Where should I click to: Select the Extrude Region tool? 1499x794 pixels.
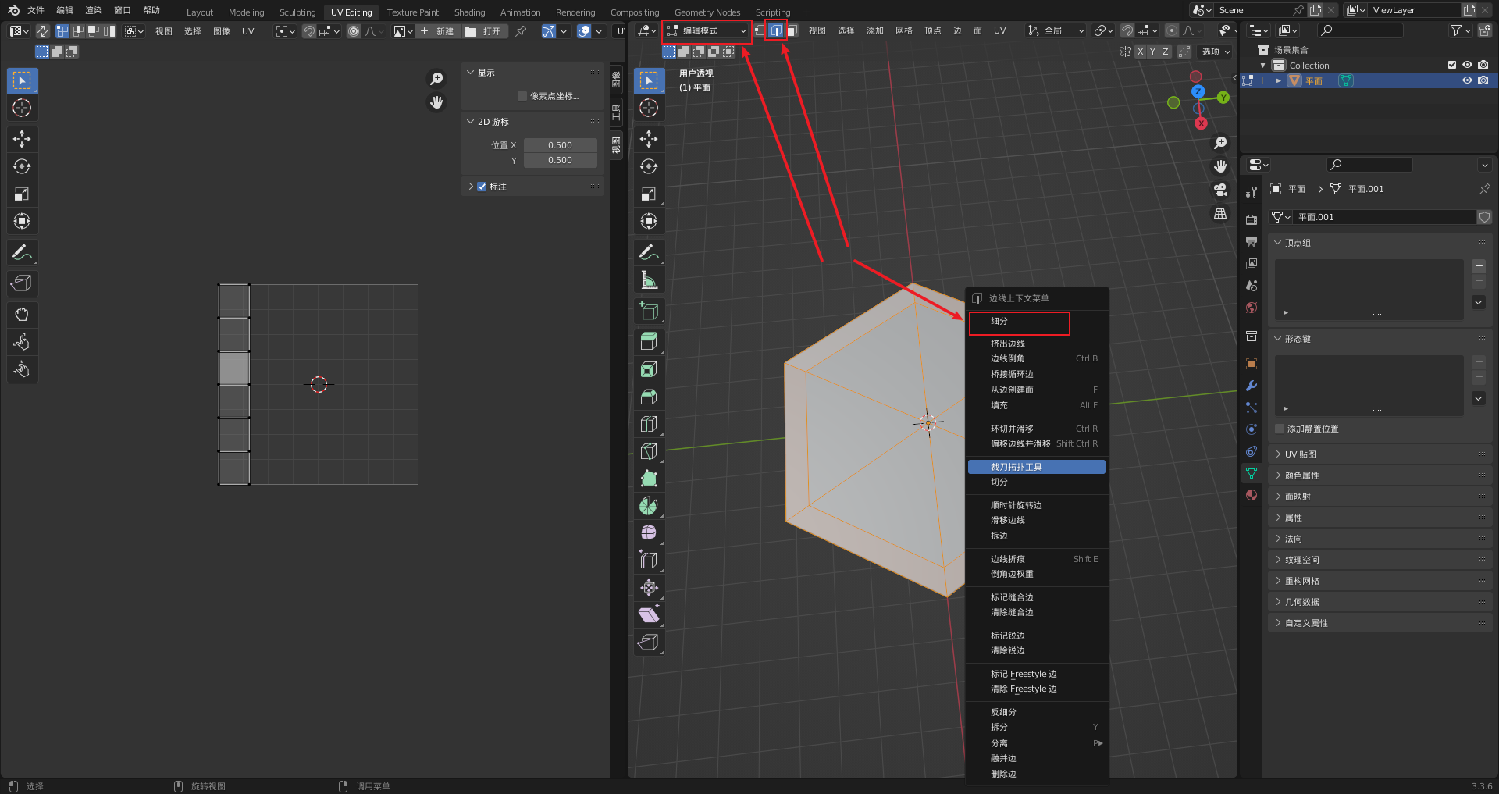pyautogui.click(x=649, y=341)
